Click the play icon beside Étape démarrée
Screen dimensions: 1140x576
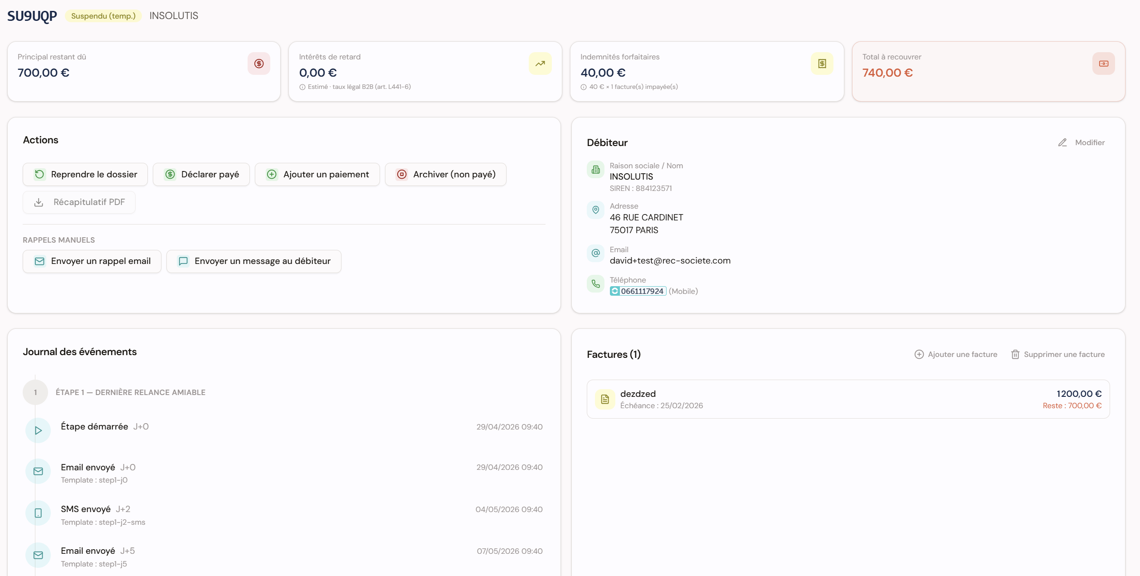coord(38,430)
